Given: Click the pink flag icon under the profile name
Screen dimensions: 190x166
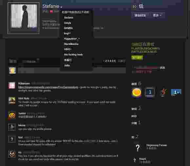Looking at the screenshot, I should (x=51, y=12).
